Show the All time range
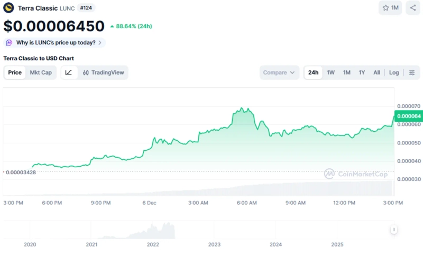 click(x=376, y=72)
